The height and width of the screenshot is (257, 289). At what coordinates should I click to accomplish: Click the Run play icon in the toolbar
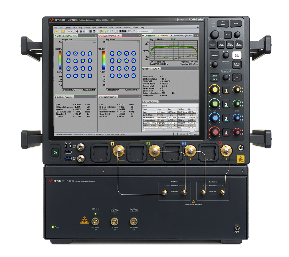coord(56,31)
